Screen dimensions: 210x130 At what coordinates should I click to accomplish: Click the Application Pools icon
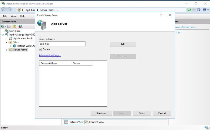coord(11,38)
